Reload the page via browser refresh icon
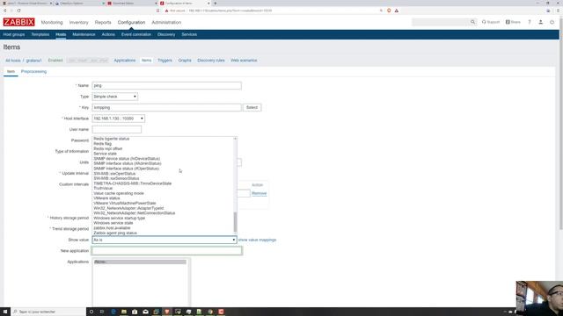 (x=18, y=11)
